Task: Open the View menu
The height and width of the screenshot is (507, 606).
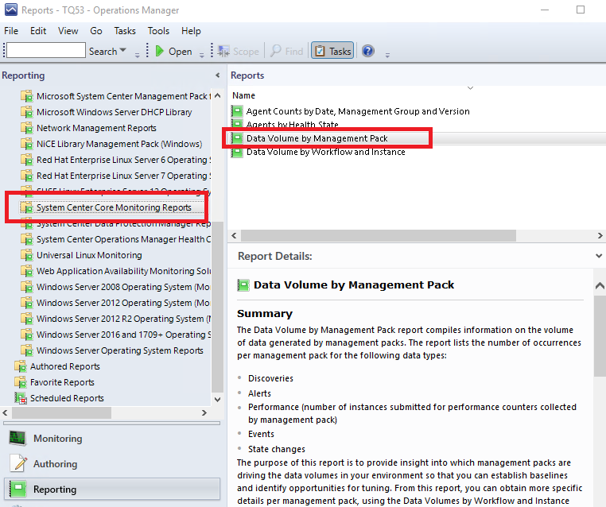Action: (68, 31)
